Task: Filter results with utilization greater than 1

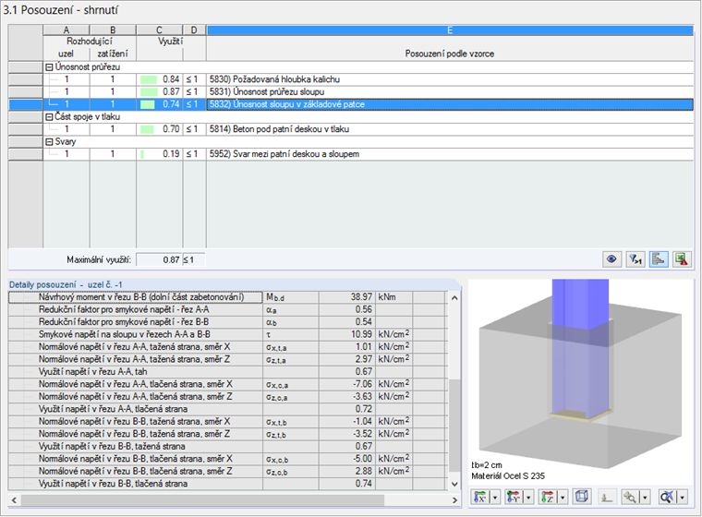Action: (x=635, y=259)
